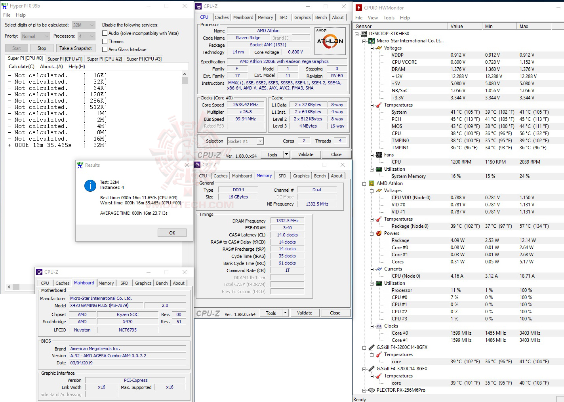Select the Micro-Star motherboard icon in HWMonitor
Viewport: 564px width, 402px height.
[x=372, y=41]
